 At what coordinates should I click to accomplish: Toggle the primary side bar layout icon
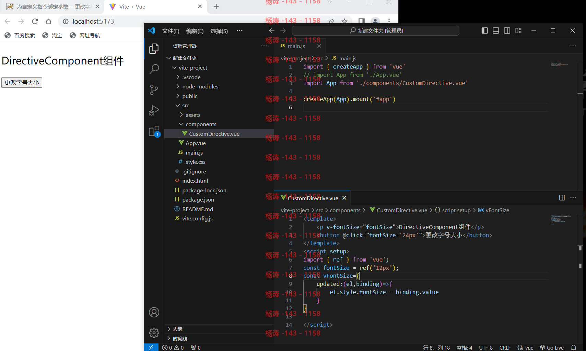[x=484, y=31]
